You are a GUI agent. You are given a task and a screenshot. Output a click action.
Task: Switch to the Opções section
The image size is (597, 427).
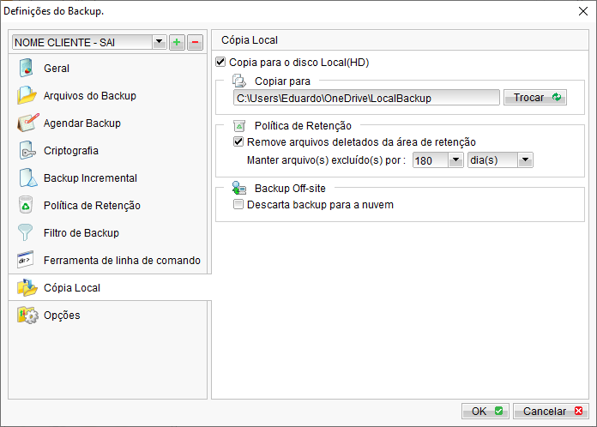(x=62, y=316)
